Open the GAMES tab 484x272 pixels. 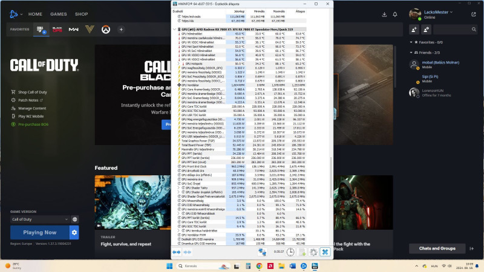(59, 14)
